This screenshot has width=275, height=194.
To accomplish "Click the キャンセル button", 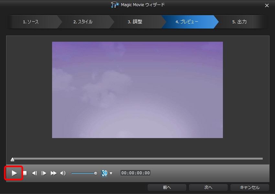I will 249,188.
